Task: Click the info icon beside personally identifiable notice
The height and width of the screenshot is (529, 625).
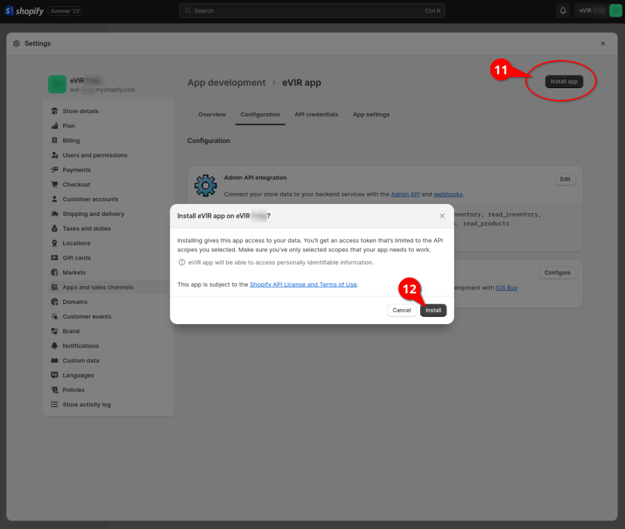Action: coord(182,262)
